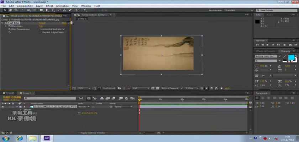The height and width of the screenshot is (142, 299).
Task: Open Blur Dimensions dropdown
Action: click(x=52, y=29)
